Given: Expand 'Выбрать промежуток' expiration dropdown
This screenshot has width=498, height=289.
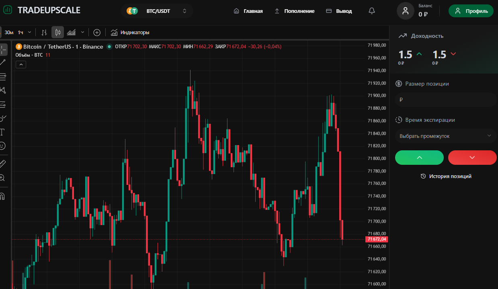Looking at the screenshot, I should pyautogui.click(x=446, y=136).
